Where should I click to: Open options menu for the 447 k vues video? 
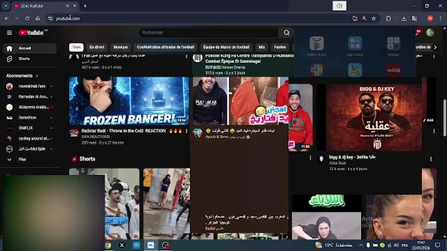(x=186, y=56)
